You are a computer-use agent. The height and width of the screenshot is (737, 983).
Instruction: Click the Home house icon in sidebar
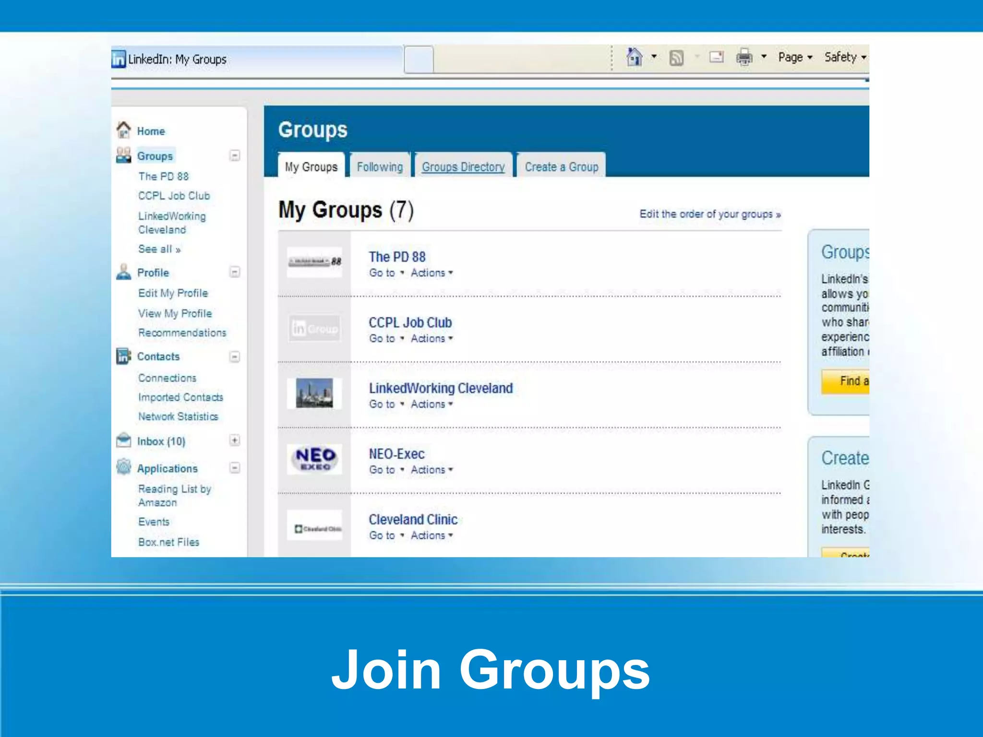pos(123,130)
